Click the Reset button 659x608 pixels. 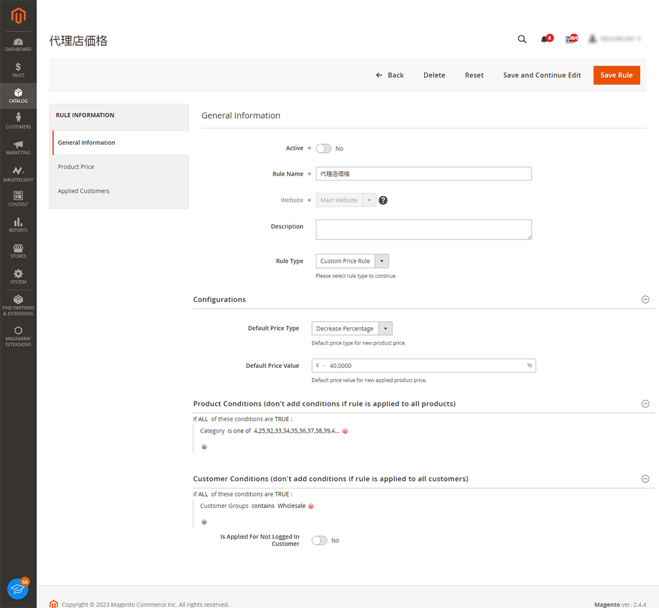(x=474, y=75)
